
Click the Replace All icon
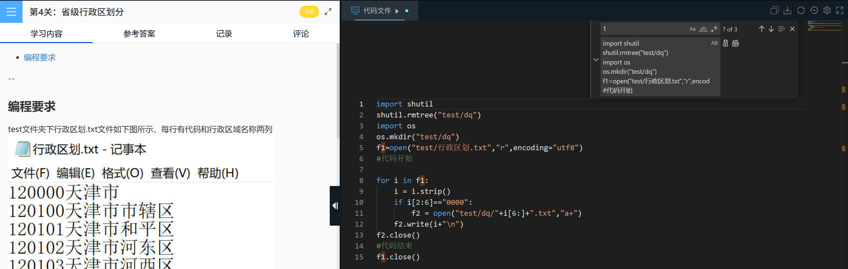click(735, 43)
